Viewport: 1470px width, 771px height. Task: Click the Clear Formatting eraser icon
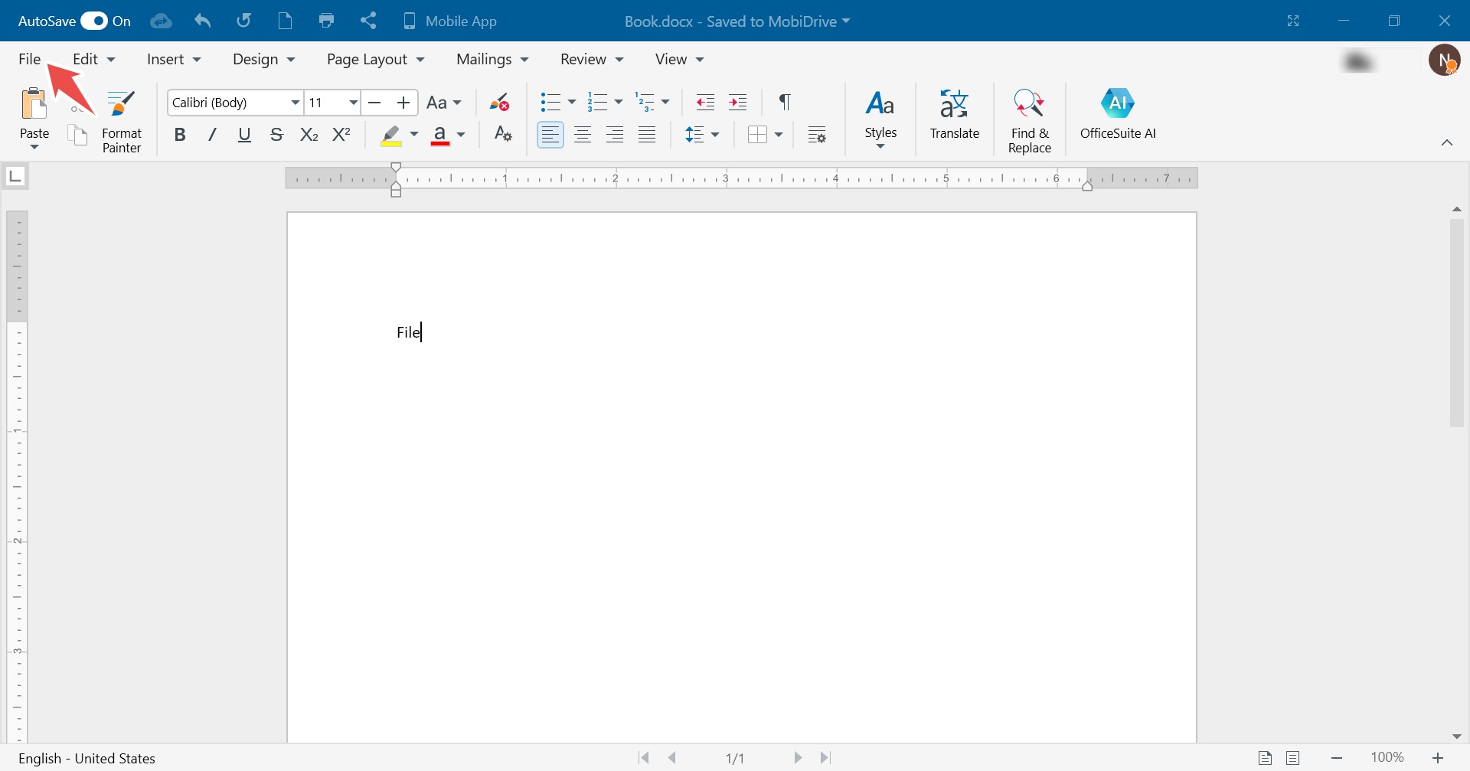[x=499, y=103]
